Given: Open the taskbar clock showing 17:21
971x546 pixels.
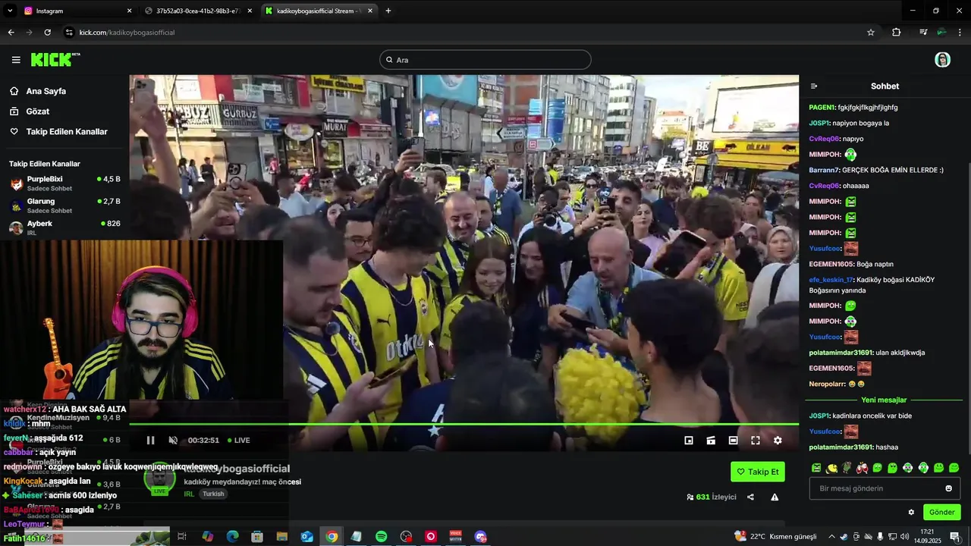Looking at the screenshot, I should pyautogui.click(x=927, y=536).
